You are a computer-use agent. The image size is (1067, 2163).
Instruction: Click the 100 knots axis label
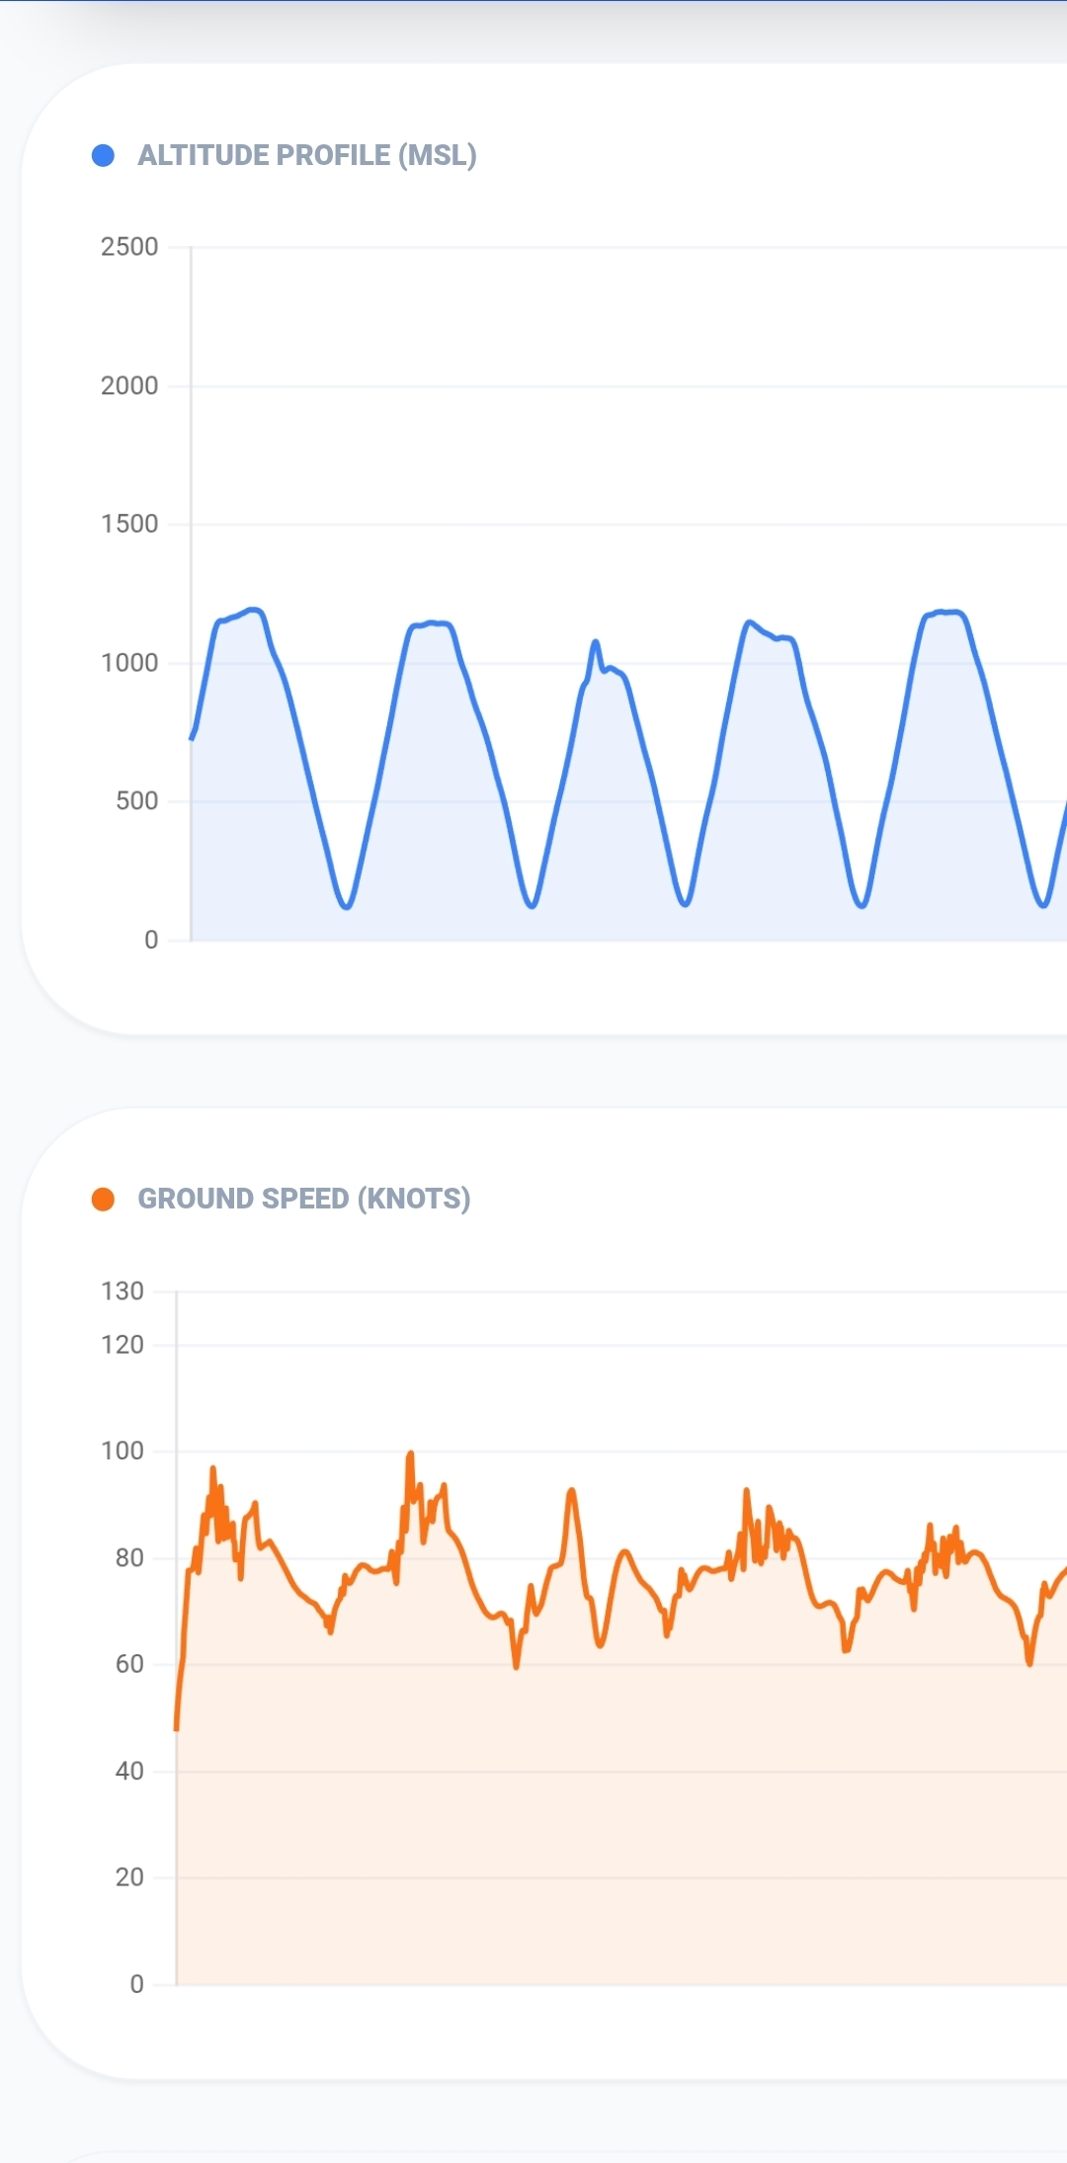123,1451
